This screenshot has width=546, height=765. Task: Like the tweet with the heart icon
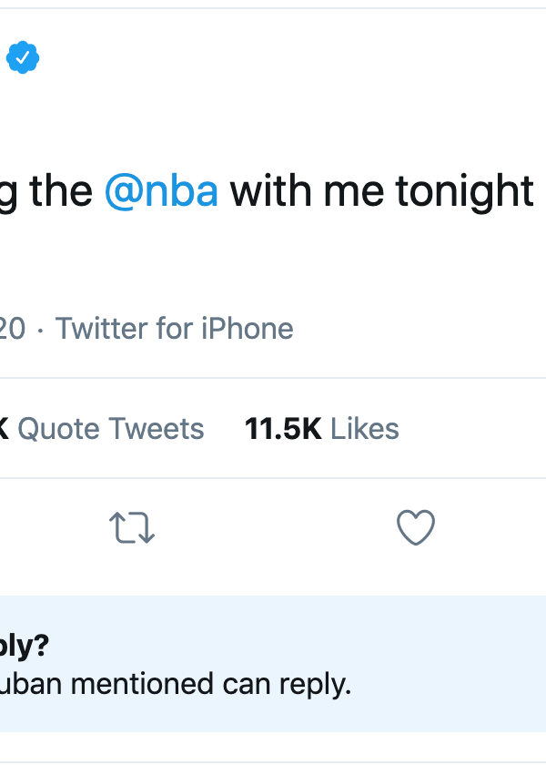pyautogui.click(x=416, y=528)
